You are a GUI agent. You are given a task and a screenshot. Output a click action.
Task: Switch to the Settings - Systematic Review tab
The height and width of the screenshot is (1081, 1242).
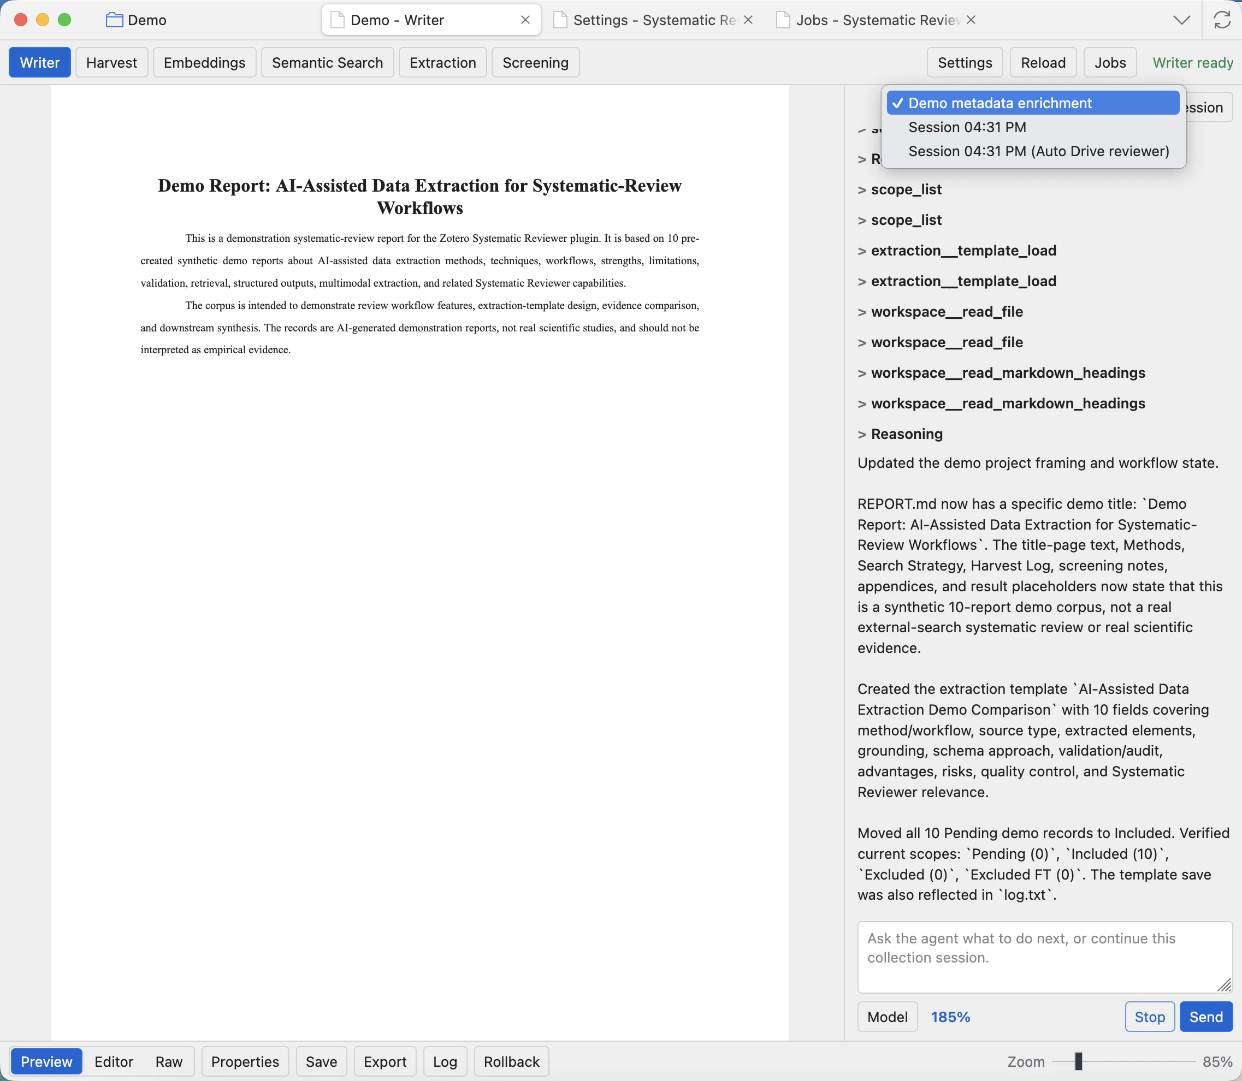tap(654, 20)
